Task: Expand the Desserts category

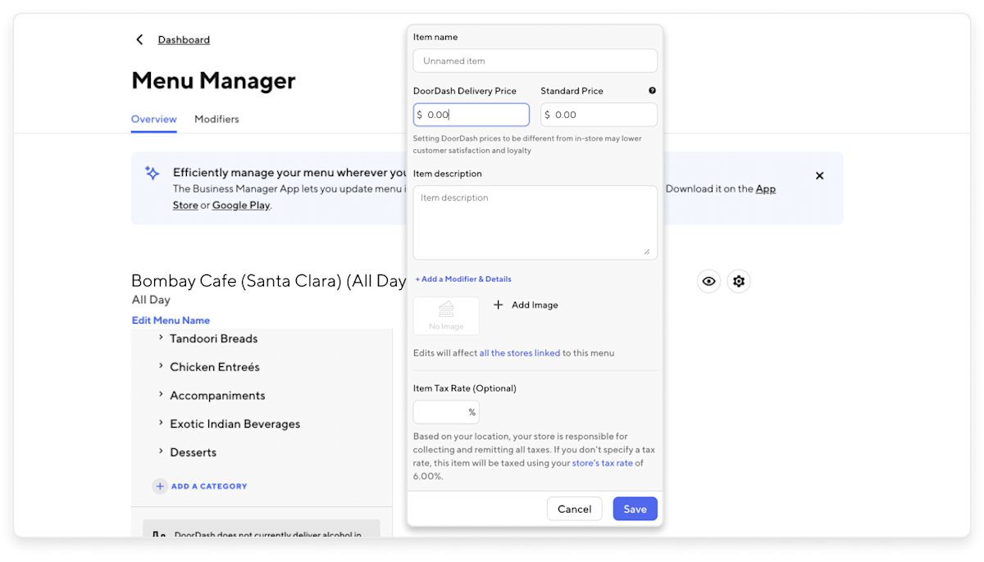Action: pyautogui.click(x=161, y=451)
